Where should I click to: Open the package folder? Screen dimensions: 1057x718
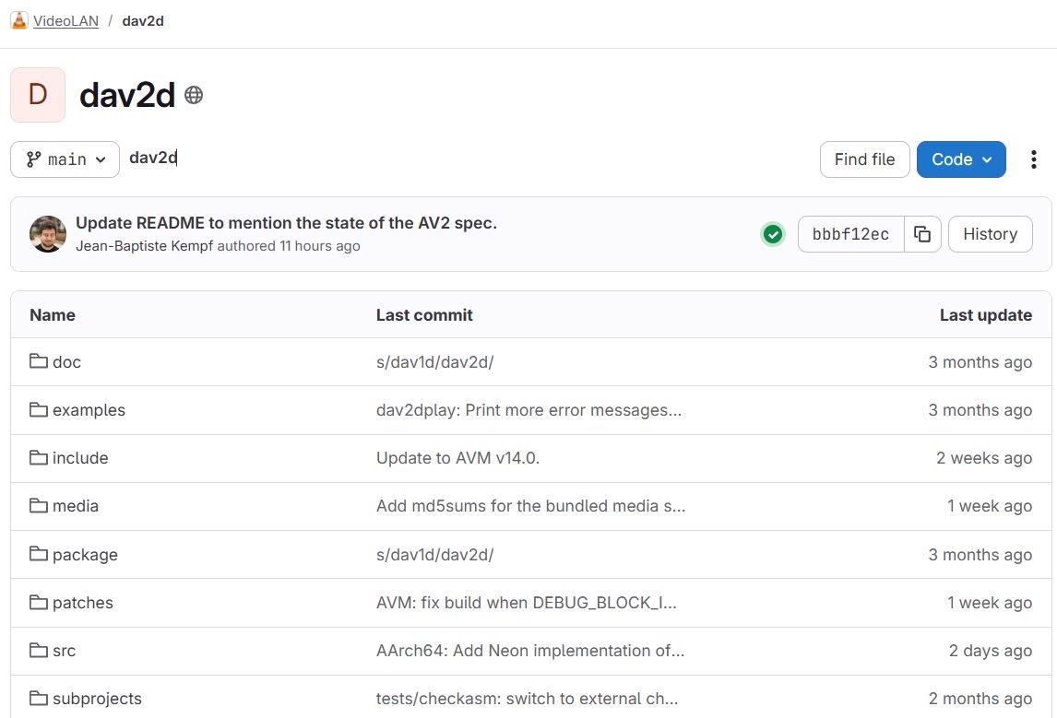(x=85, y=554)
